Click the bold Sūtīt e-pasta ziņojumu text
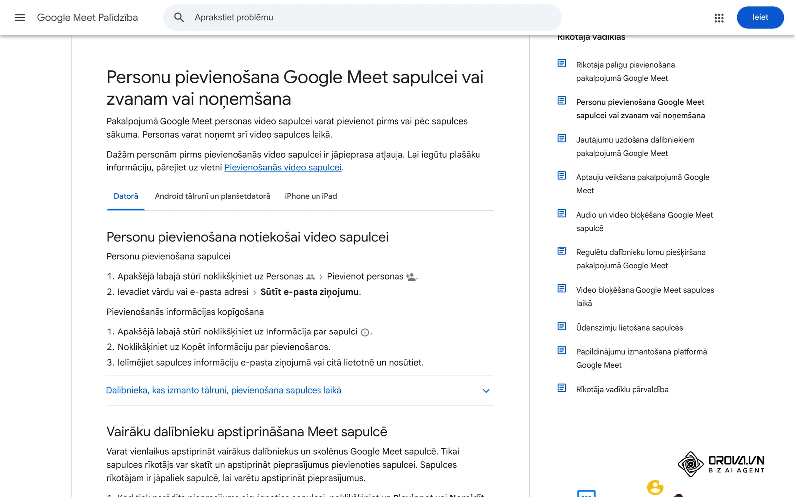795x497 pixels. (x=310, y=292)
